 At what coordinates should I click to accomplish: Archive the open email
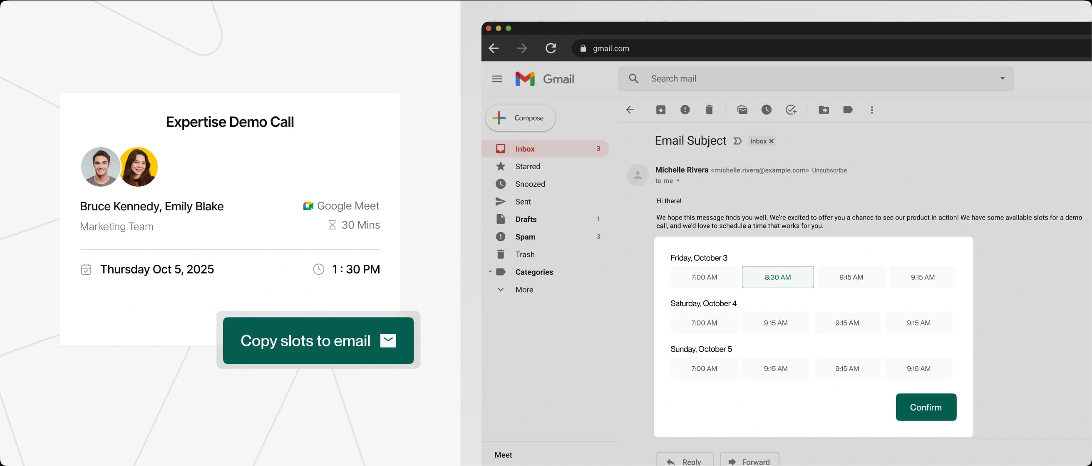click(661, 110)
